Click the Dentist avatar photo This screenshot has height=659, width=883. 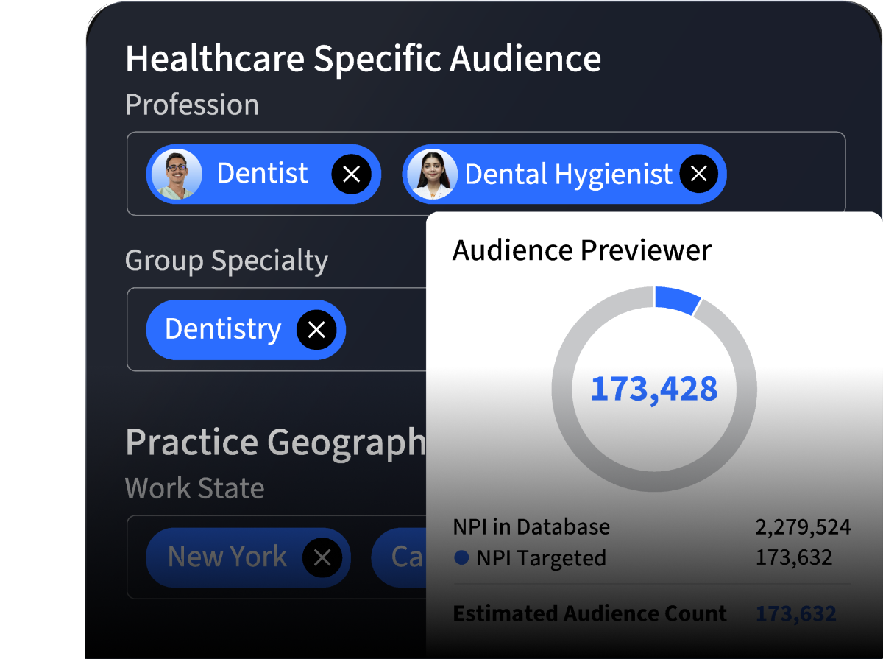[177, 174]
